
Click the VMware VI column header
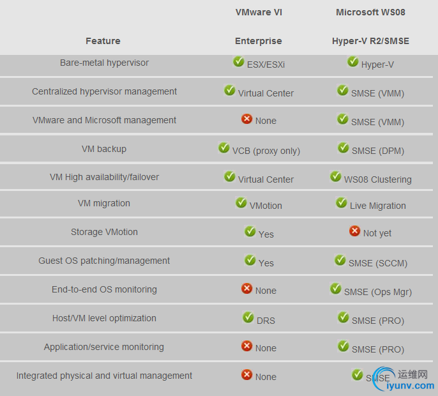click(258, 12)
